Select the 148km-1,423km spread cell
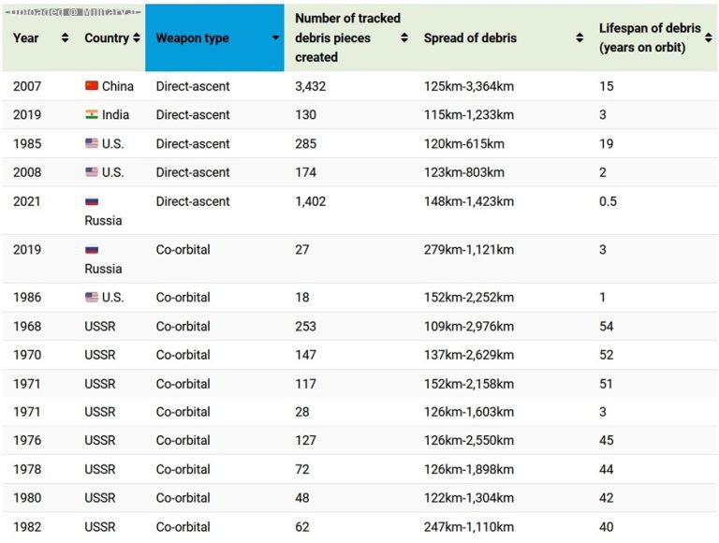The height and width of the screenshot is (543, 719). [469, 201]
